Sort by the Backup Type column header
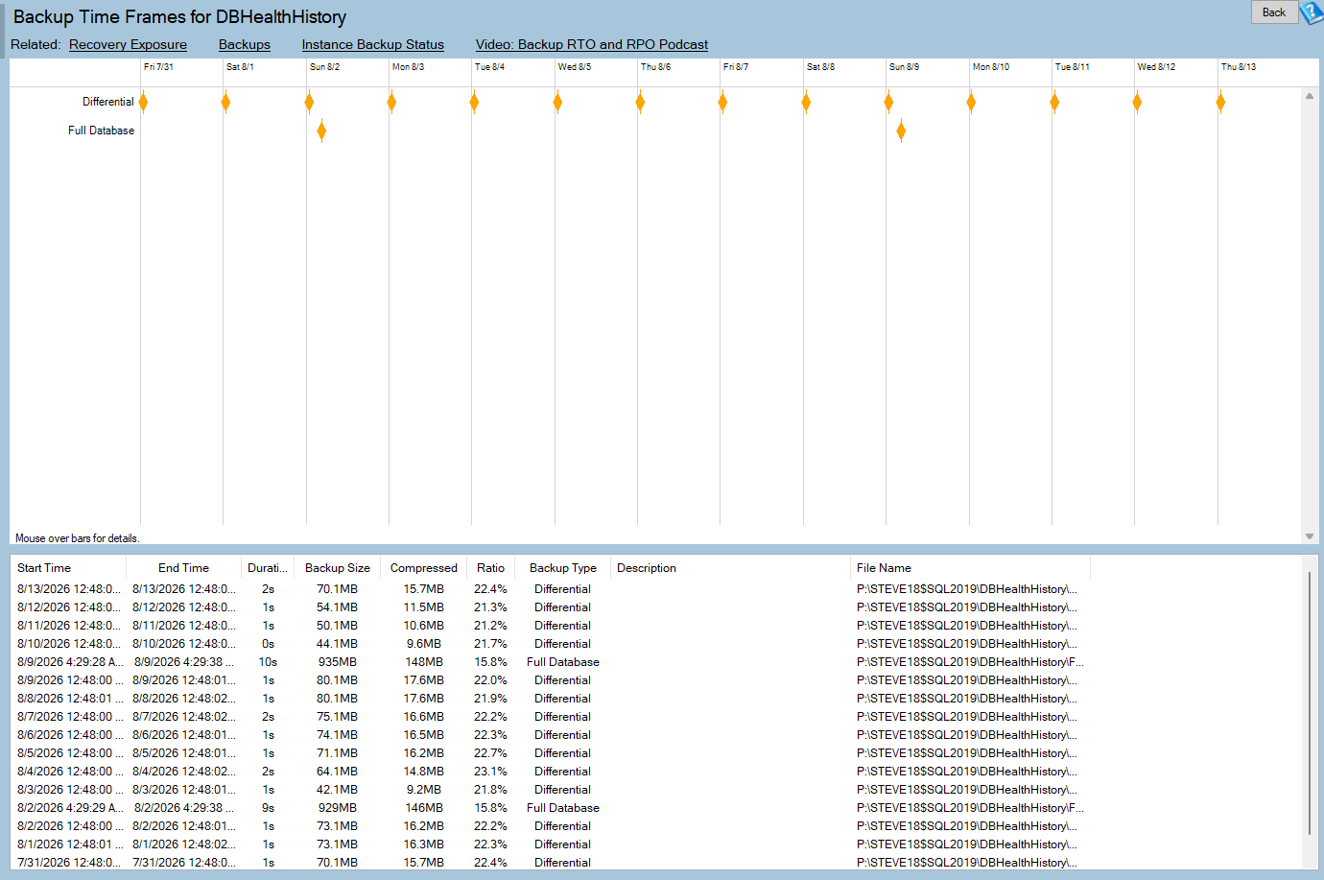 coord(563,568)
